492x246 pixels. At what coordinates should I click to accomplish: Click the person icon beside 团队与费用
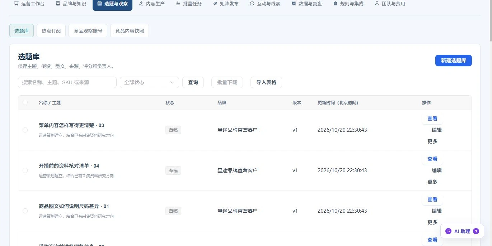tap(377, 4)
